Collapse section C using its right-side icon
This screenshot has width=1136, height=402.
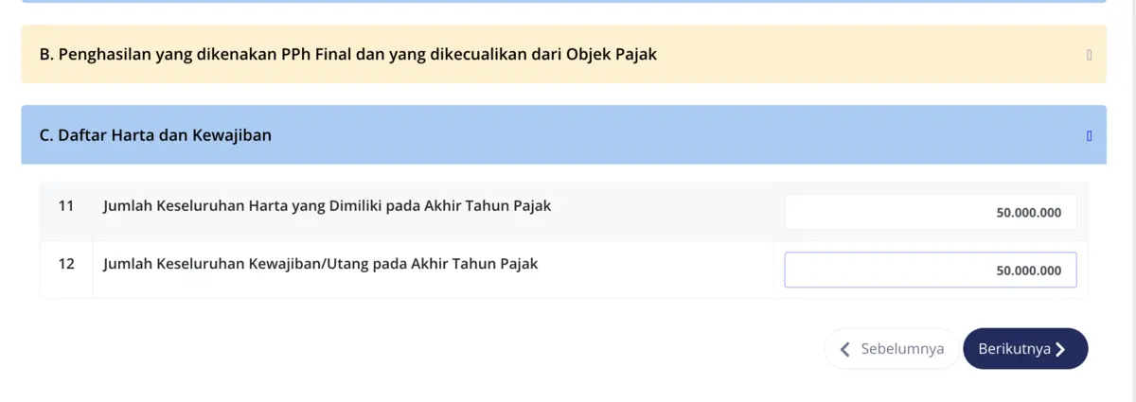[1089, 135]
